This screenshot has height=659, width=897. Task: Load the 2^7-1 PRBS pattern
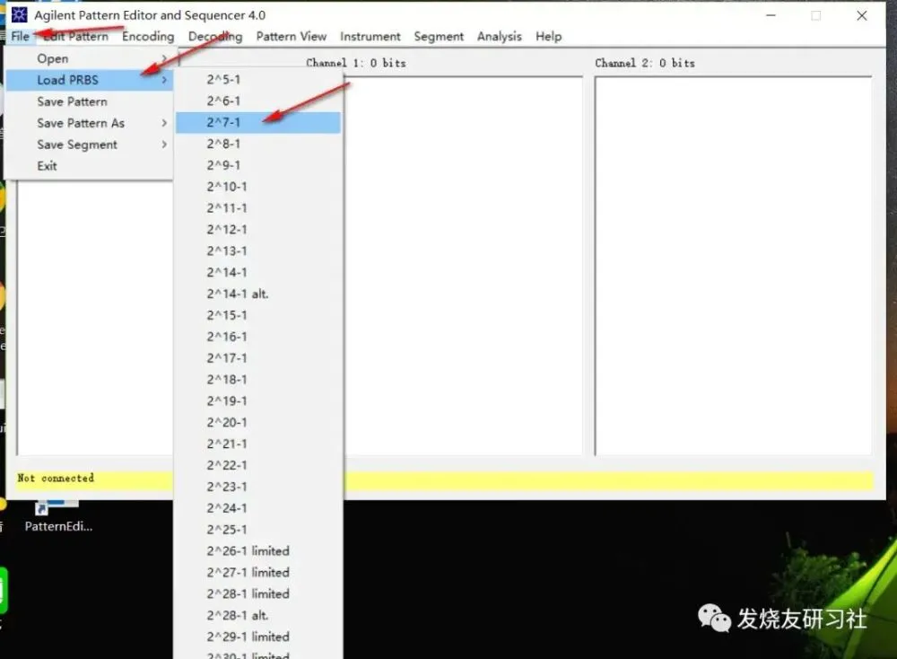258,122
